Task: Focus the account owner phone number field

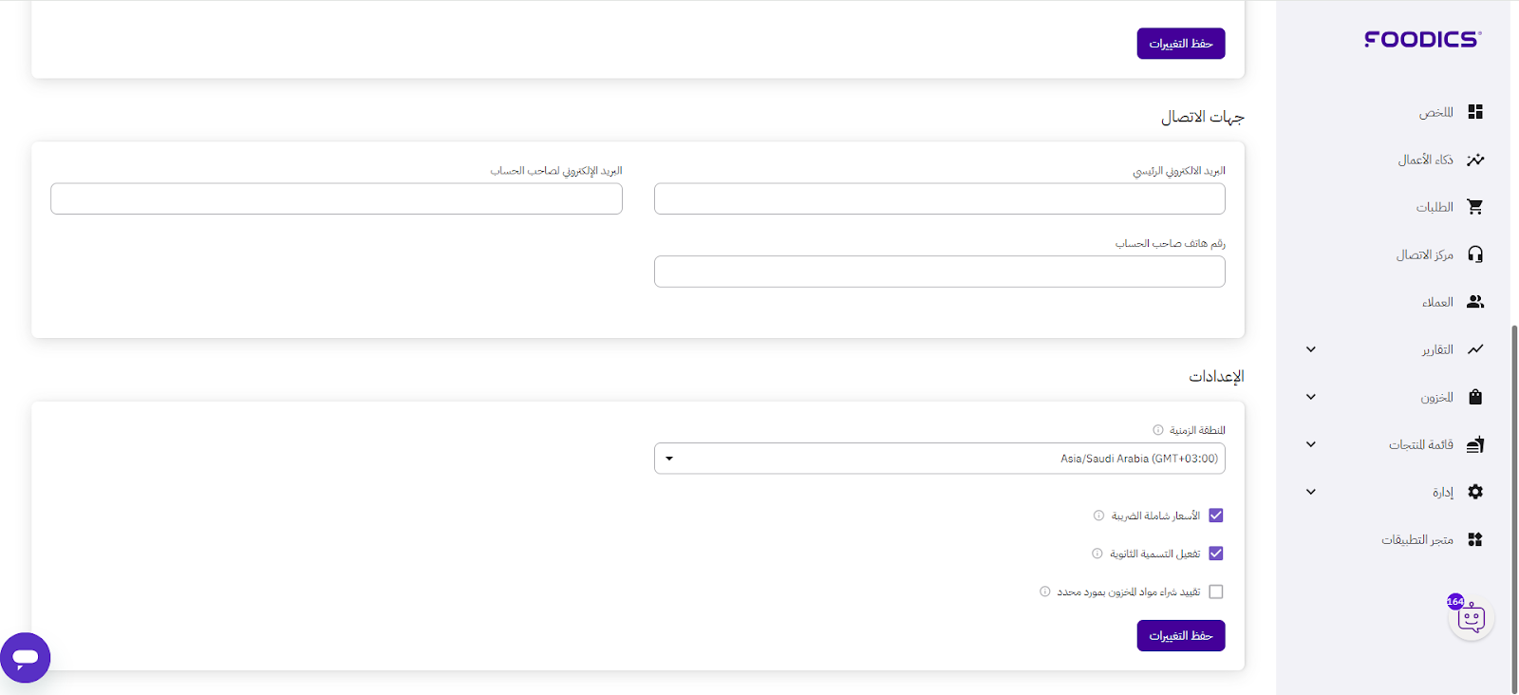Action: click(939, 272)
